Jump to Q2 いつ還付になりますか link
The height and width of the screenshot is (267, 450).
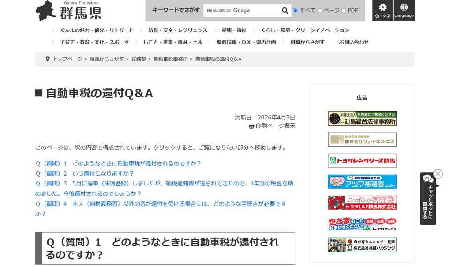click(x=84, y=173)
